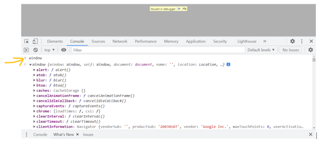Click the 'document' value in Window summary
This screenshot has height=146, width=331.
click(x=144, y=65)
